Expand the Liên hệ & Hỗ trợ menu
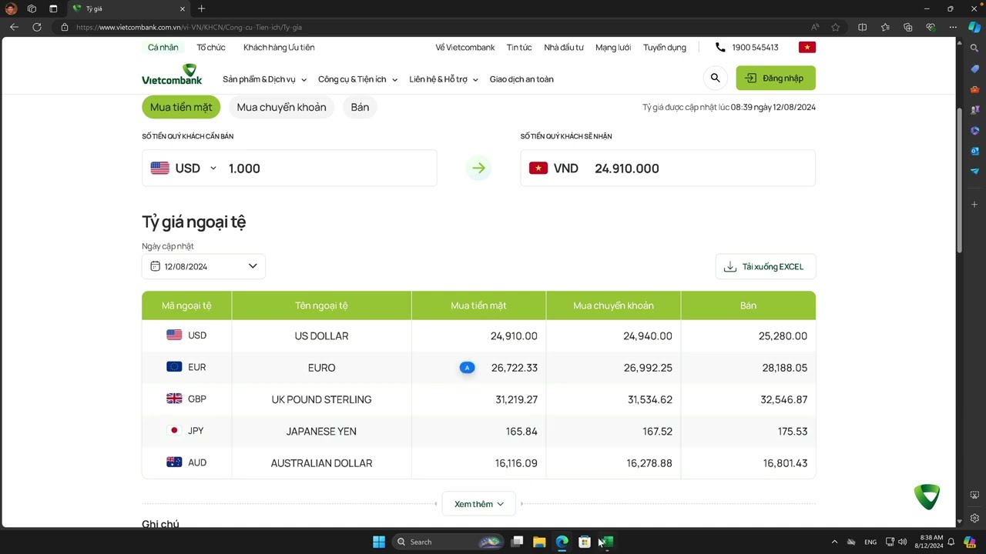This screenshot has width=986, height=554. (x=444, y=79)
